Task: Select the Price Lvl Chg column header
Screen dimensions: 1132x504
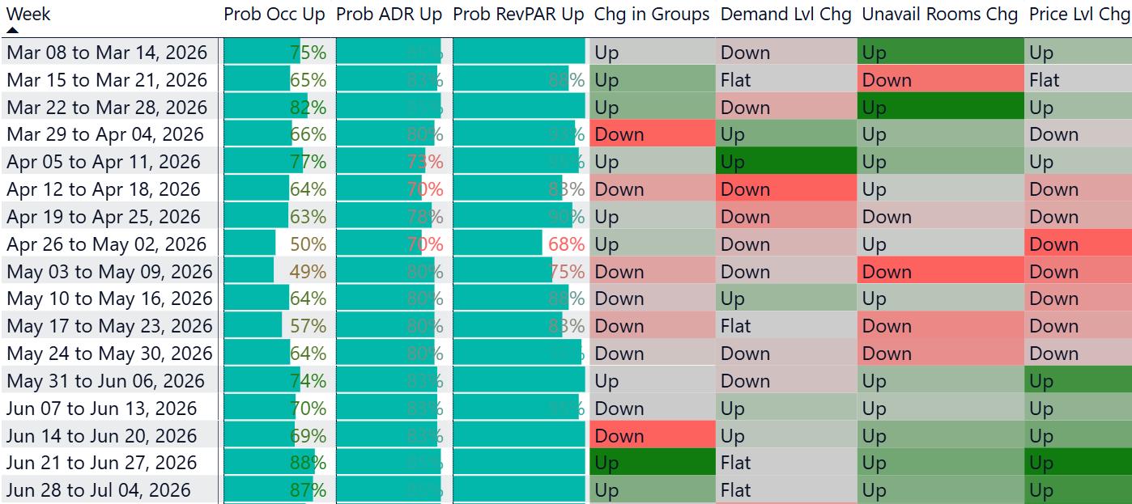Action: [x=1079, y=14]
